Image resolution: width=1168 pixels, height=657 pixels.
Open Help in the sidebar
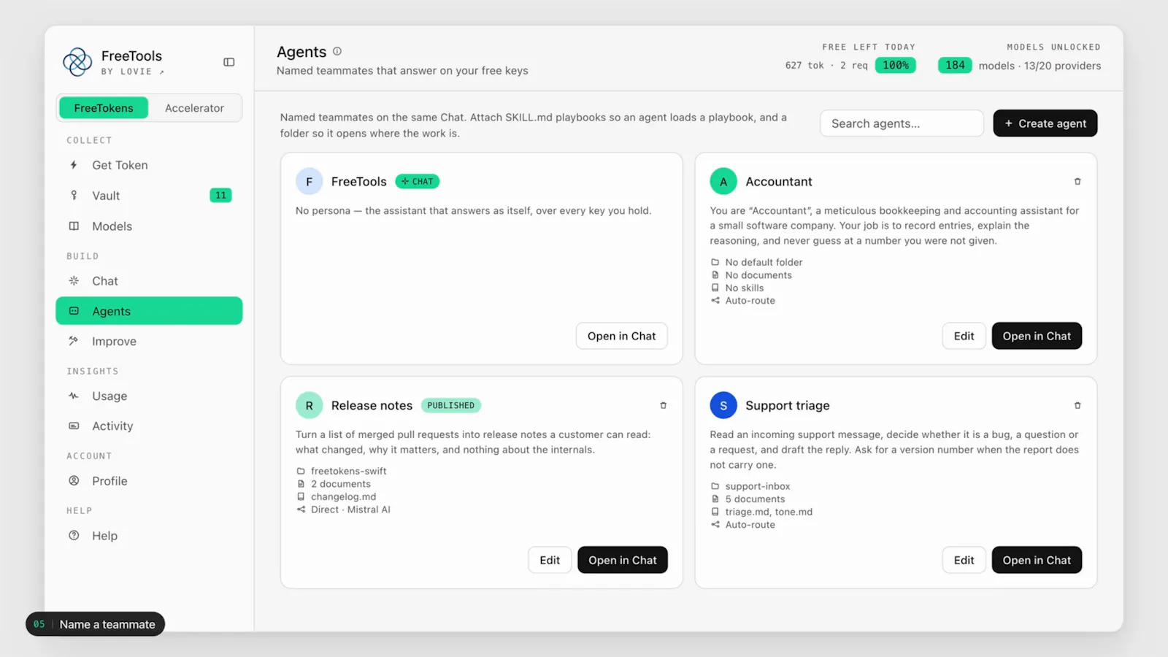click(149, 536)
